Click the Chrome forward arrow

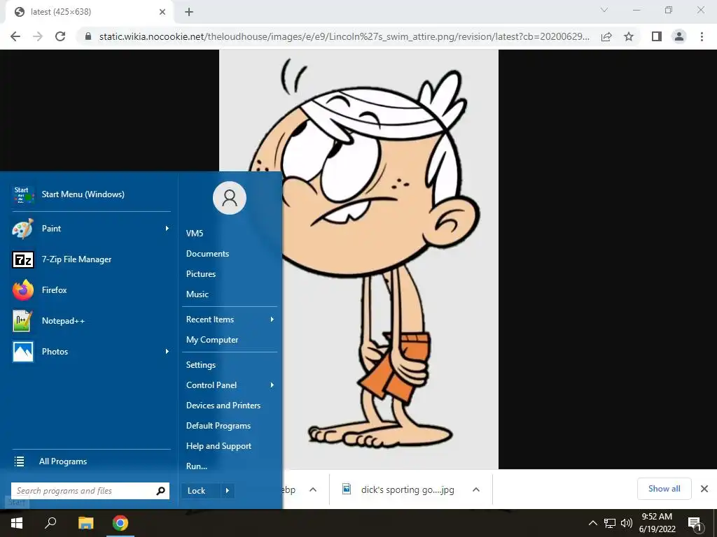pyautogui.click(x=38, y=36)
